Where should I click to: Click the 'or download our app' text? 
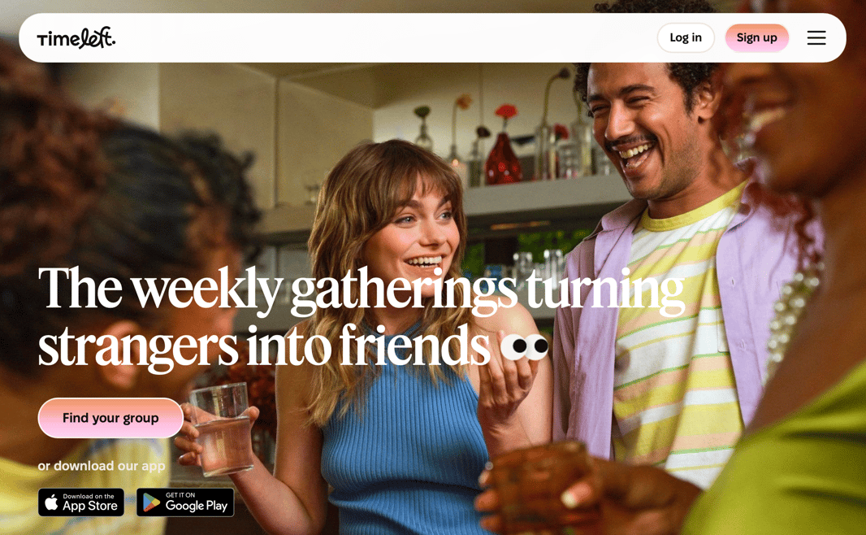102,466
